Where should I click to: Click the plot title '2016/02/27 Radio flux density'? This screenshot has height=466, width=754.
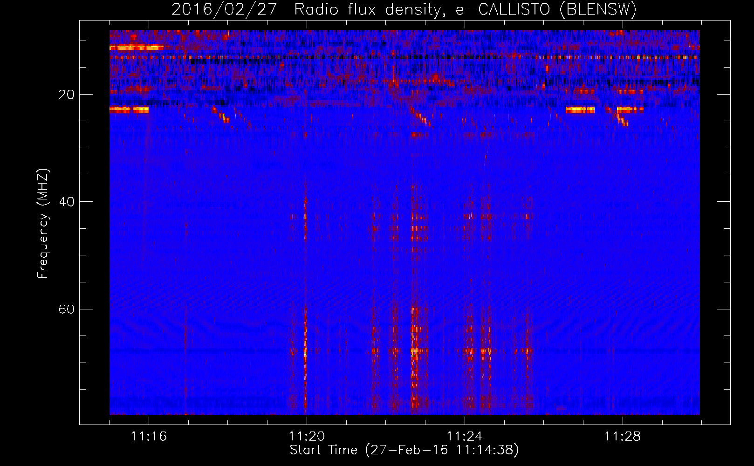[404, 9]
